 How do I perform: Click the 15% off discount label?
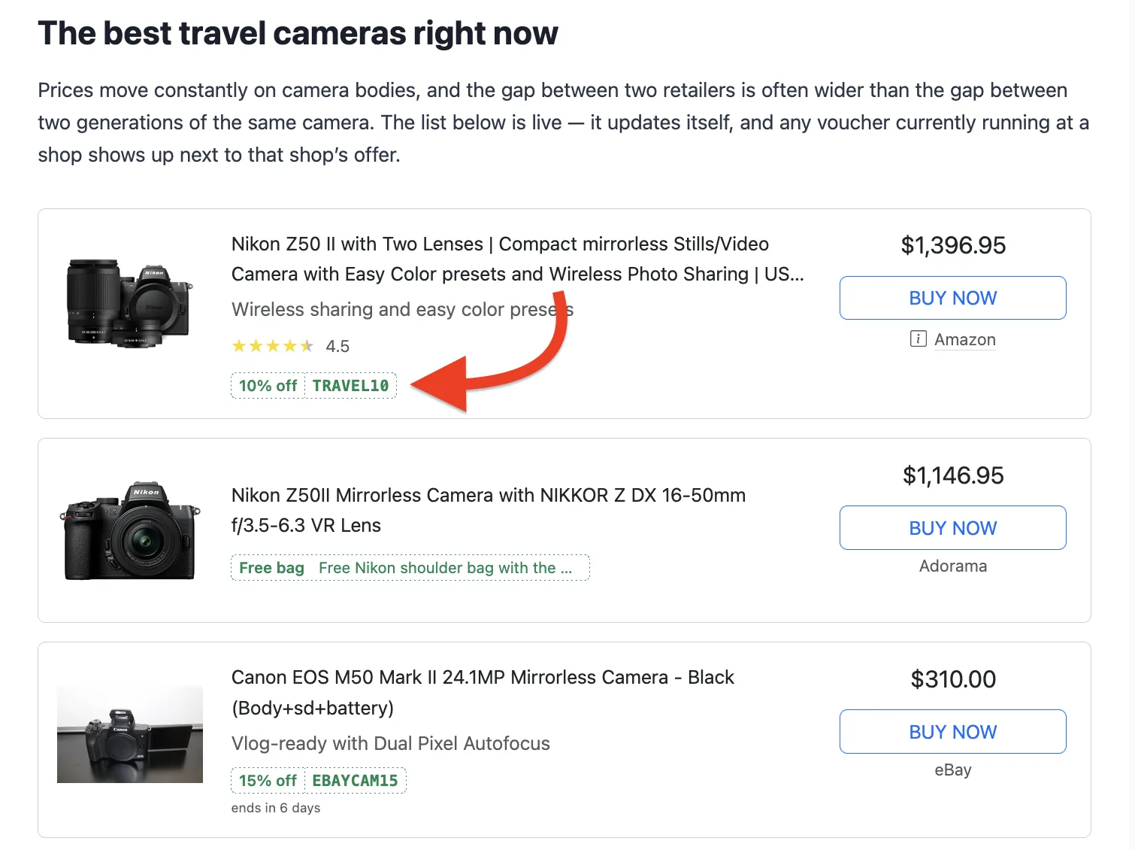268,781
